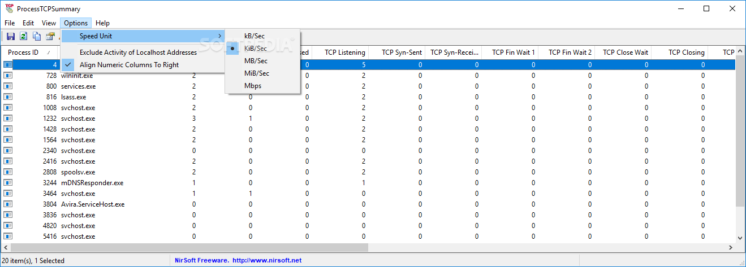746x267 pixels.
Task: Click the icon of svchost.exe PID 2416
Action: pos(8,161)
